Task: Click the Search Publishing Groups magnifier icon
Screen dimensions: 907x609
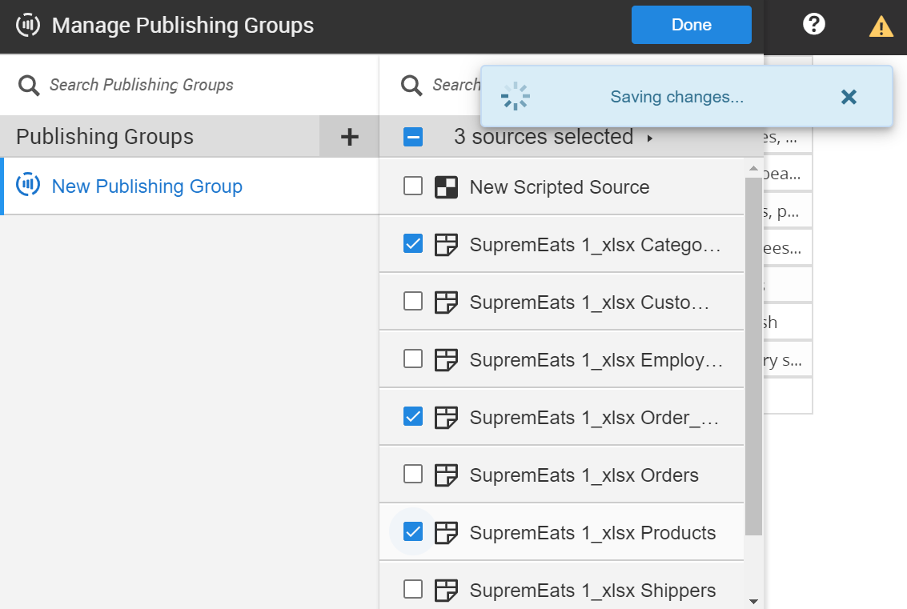Action: [x=30, y=85]
